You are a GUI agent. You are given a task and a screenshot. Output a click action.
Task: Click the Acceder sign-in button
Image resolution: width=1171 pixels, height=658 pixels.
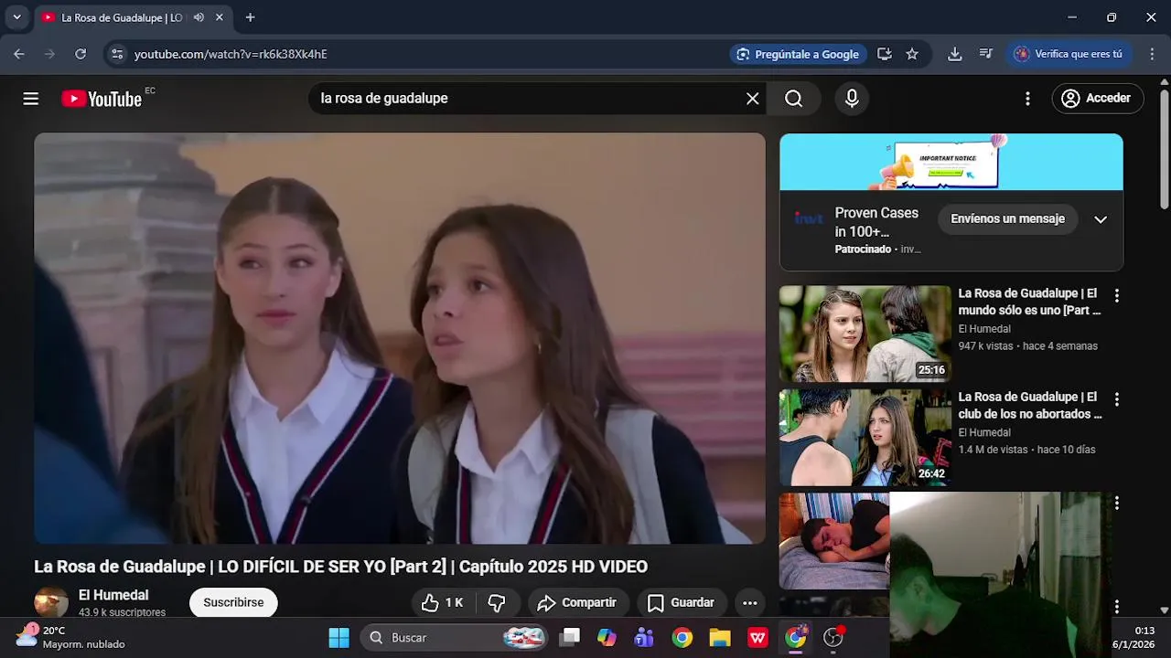tap(1098, 99)
